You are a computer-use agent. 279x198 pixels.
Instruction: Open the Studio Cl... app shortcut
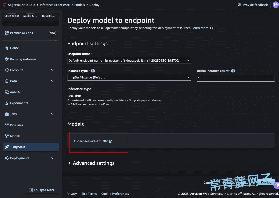click(30, 16)
